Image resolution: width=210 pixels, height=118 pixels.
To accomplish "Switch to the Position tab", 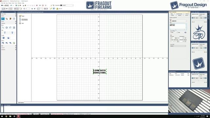I will pyautogui.click(x=180, y=15).
